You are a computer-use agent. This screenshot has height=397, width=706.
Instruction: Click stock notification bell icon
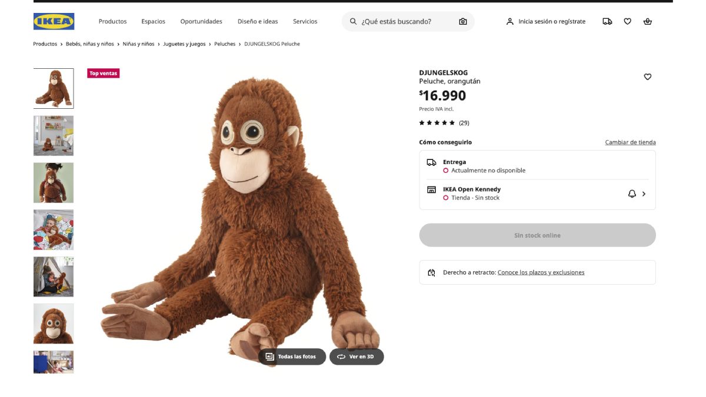(x=632, y=194)
